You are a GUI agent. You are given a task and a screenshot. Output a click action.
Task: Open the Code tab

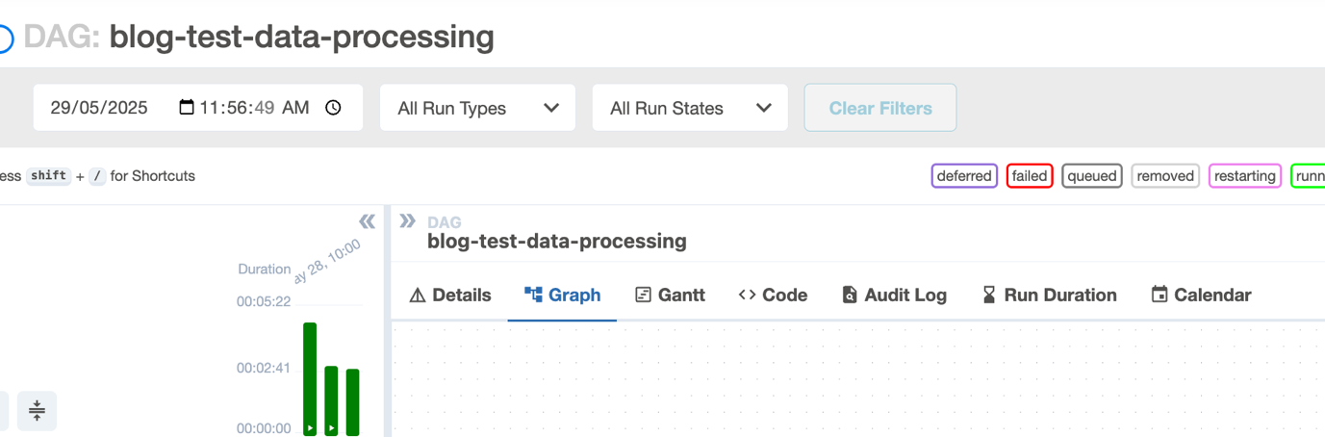pyautogui.click(x=773, y=296)
